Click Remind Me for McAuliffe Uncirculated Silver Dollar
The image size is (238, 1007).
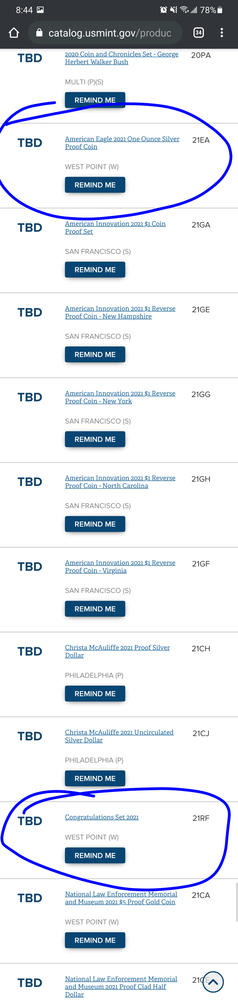tap(95, 778)
